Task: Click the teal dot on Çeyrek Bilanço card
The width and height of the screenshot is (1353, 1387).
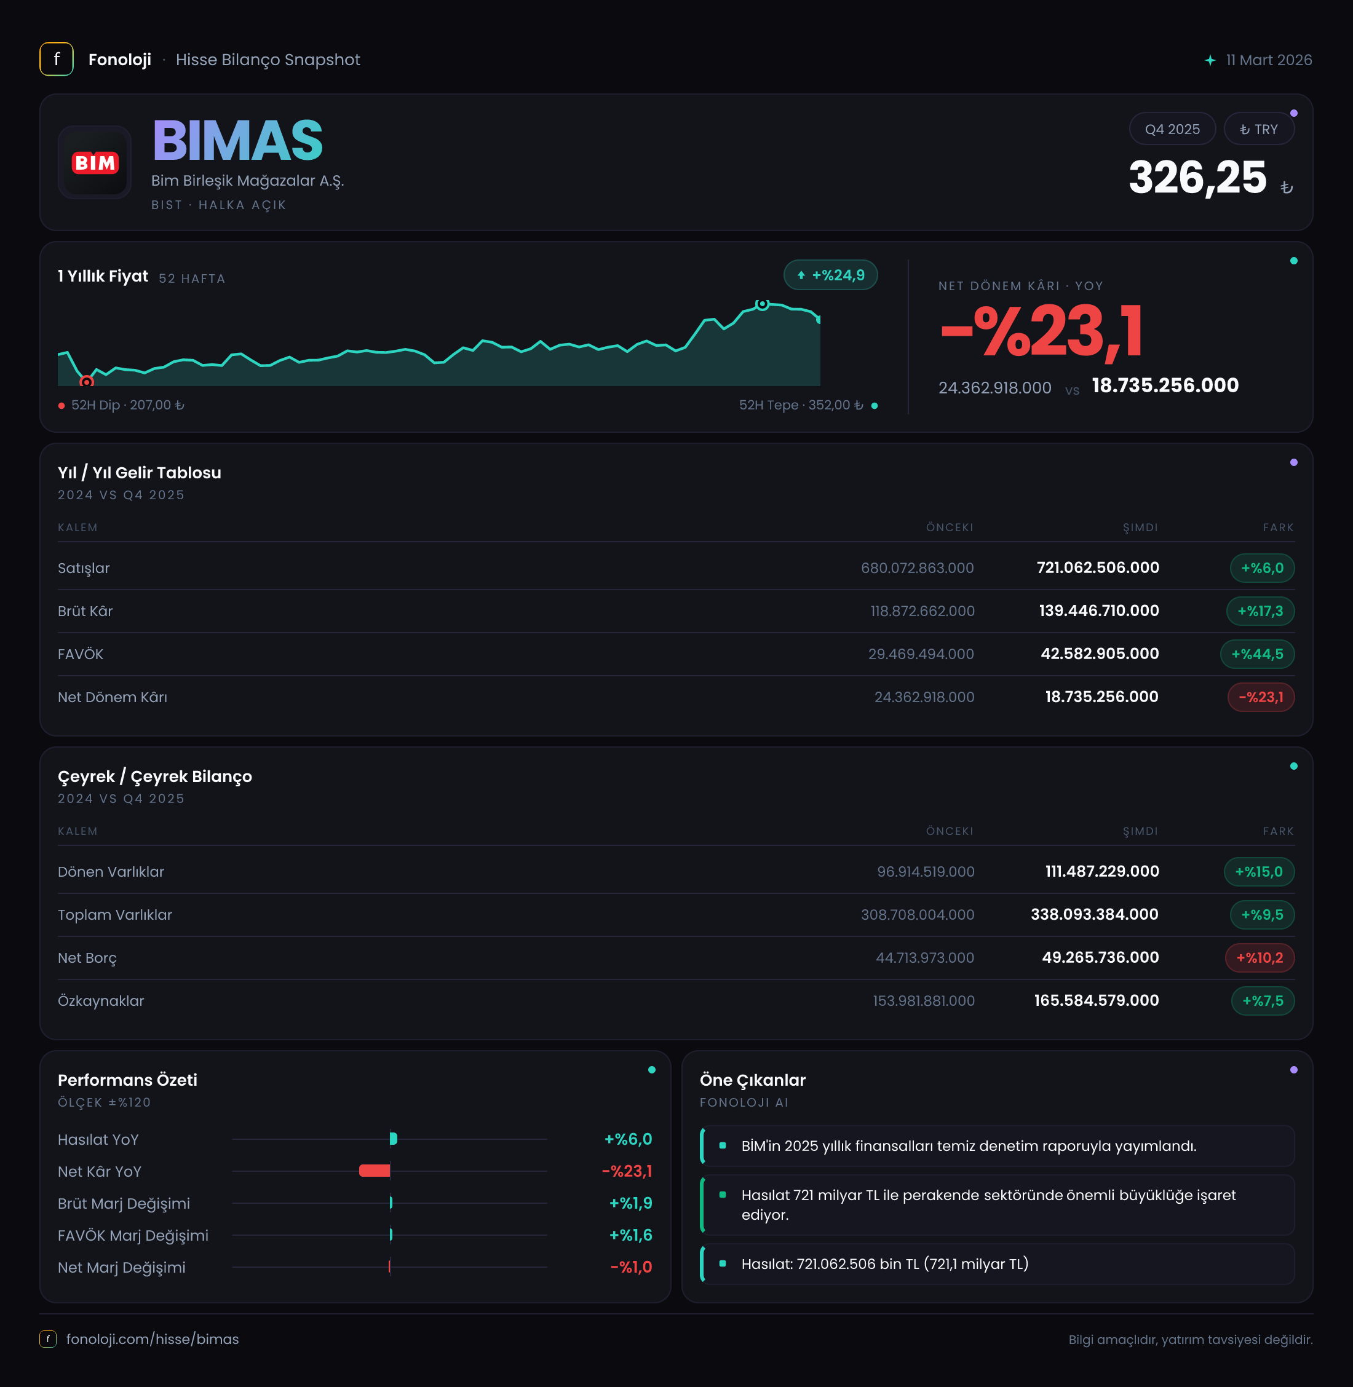Action: click(1293, 766)
